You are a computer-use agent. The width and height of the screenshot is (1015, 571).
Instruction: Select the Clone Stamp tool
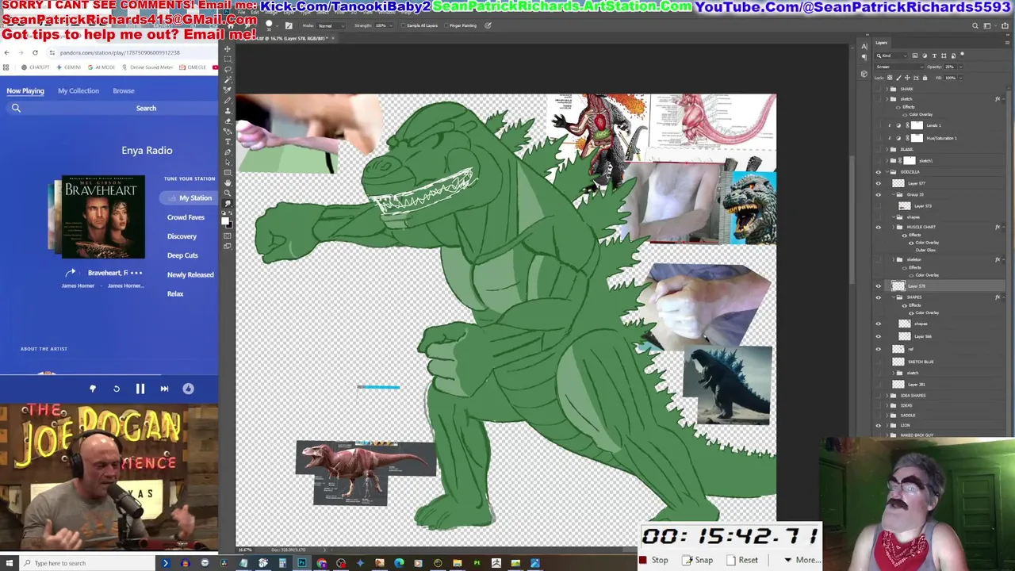(228, 111)
